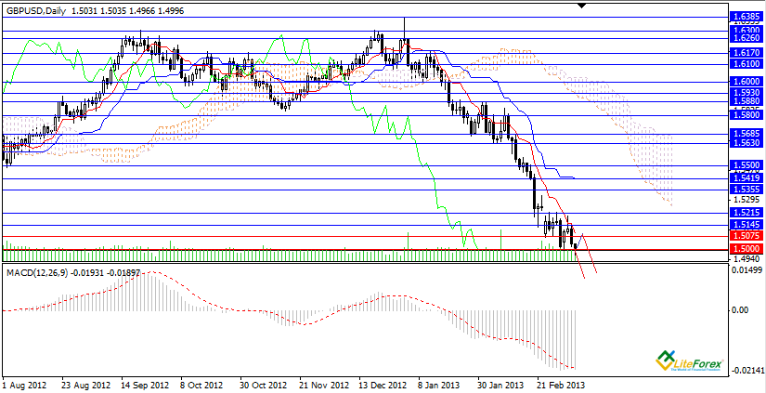Click the 1.6000 price level label
Viewport: 766px width, 393px height.
[746, 81]
